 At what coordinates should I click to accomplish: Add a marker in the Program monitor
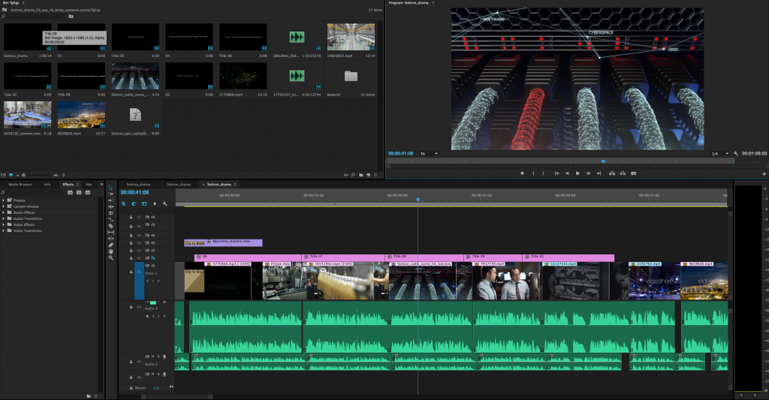pos(522,173)
